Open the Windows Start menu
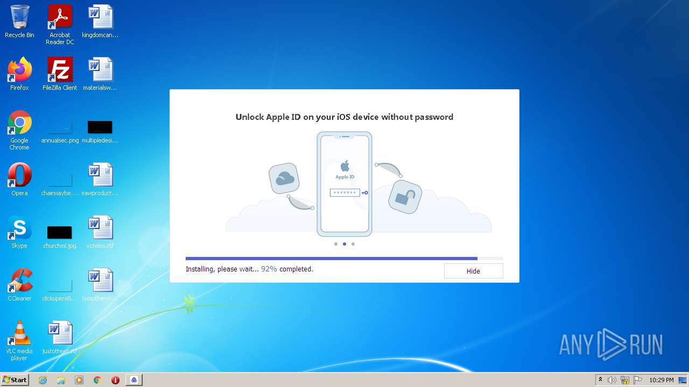This screenshot has height=387, width=689. [x=15, y=379]
